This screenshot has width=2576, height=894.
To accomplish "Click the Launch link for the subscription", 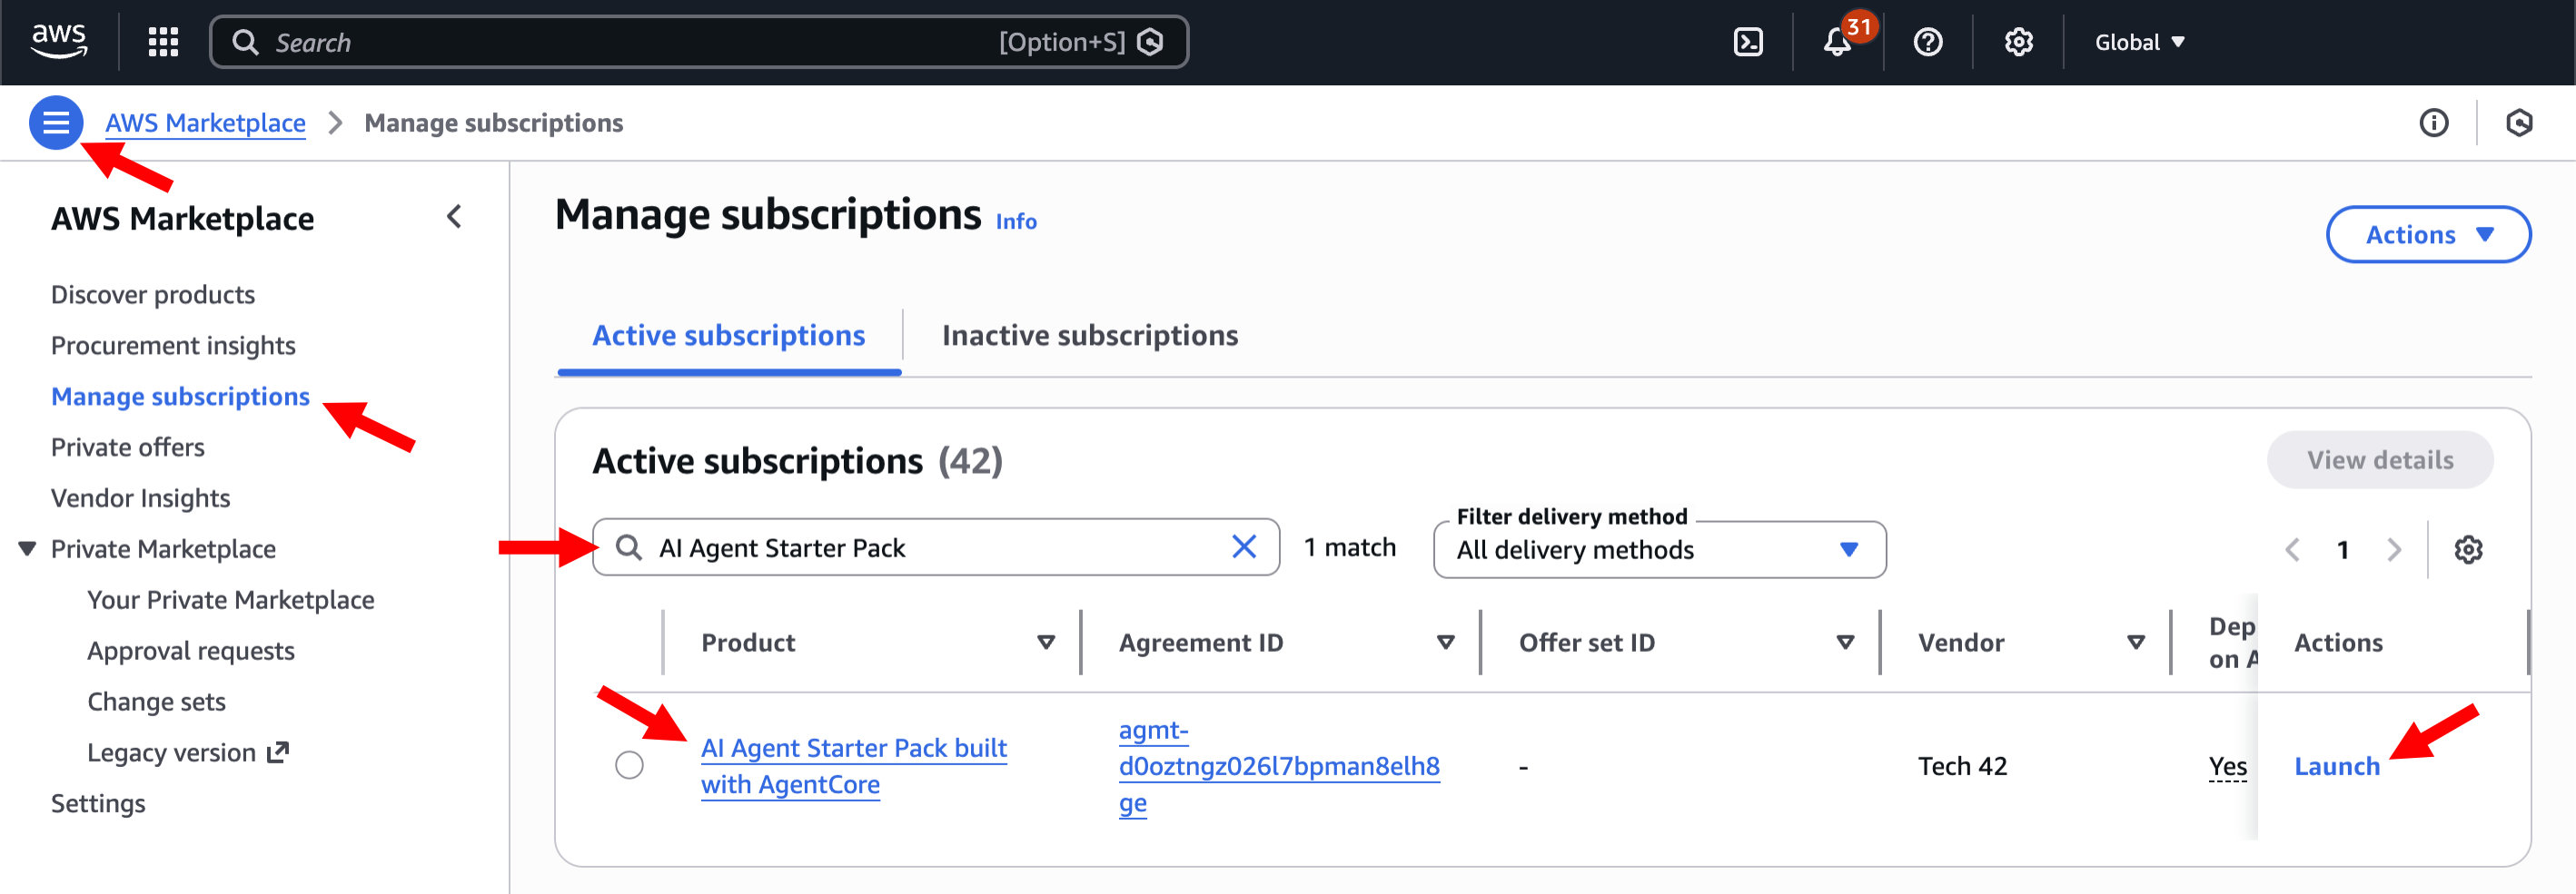I will click(2336, 766).
